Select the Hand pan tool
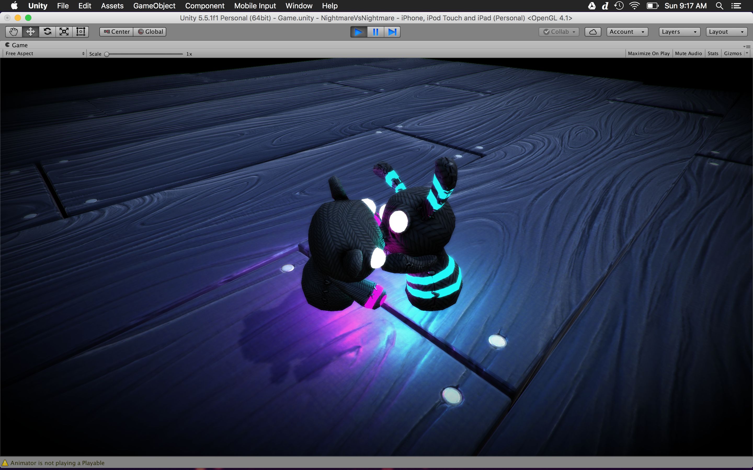 point(14,32)
